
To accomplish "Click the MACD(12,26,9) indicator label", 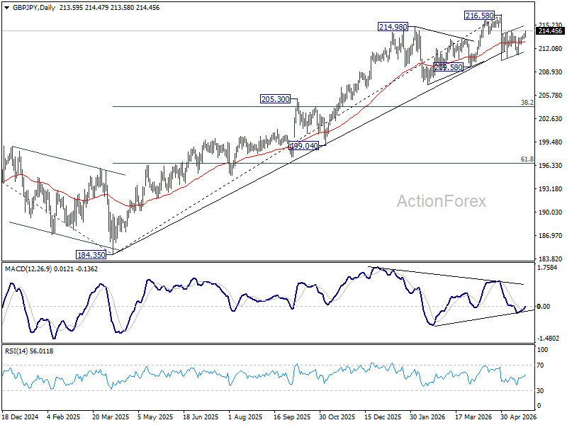I will click(28, 269).
